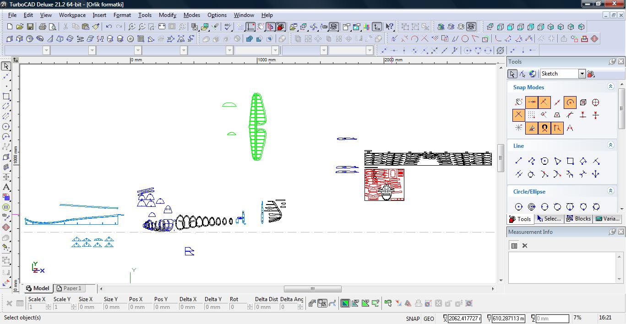
Task: Click the Save floppy disk icon
Action: [x=29, y=27]
